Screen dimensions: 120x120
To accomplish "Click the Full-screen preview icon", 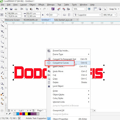I will (89, 9).
